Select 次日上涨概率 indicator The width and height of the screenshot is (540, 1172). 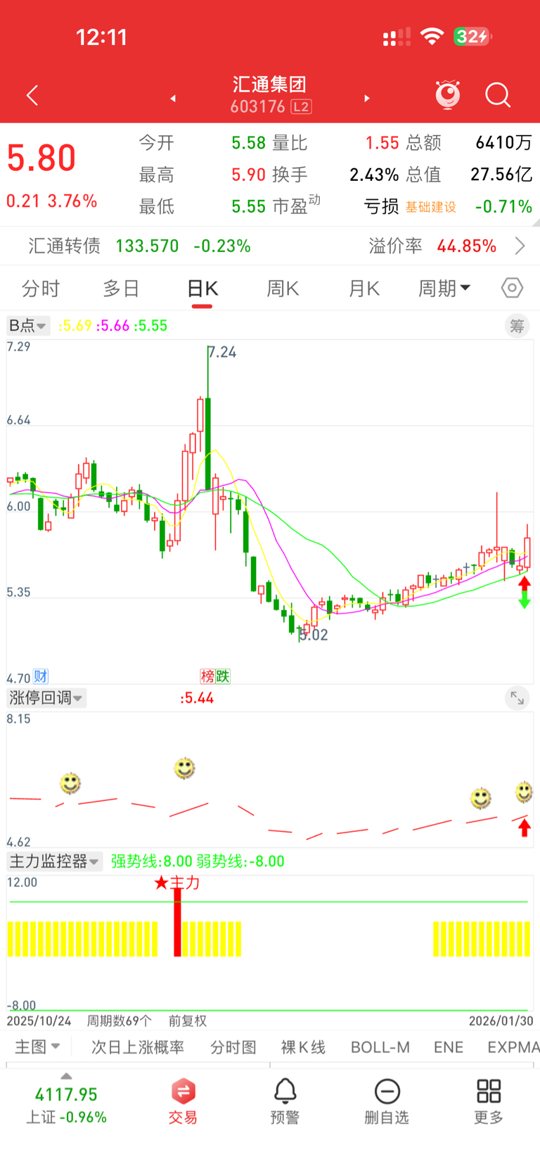[138, 1047]
